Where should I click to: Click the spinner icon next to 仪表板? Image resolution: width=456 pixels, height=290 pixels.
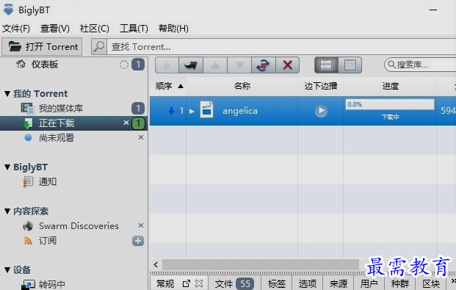point(124,65)
